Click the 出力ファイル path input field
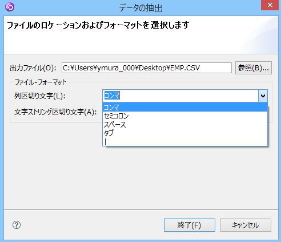This screenshot has width=281, height=242. click(147, 68)
